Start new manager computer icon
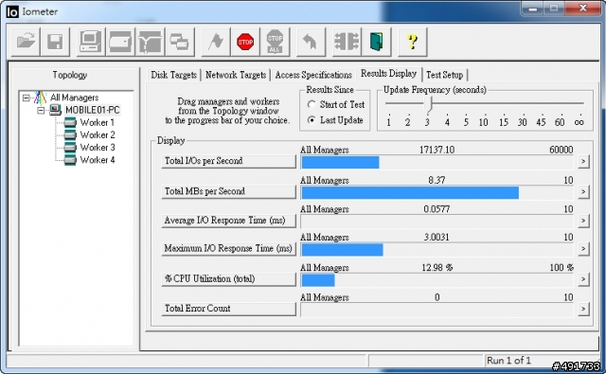This screenshot has height=374, width=606. click(x=91, y=42)
